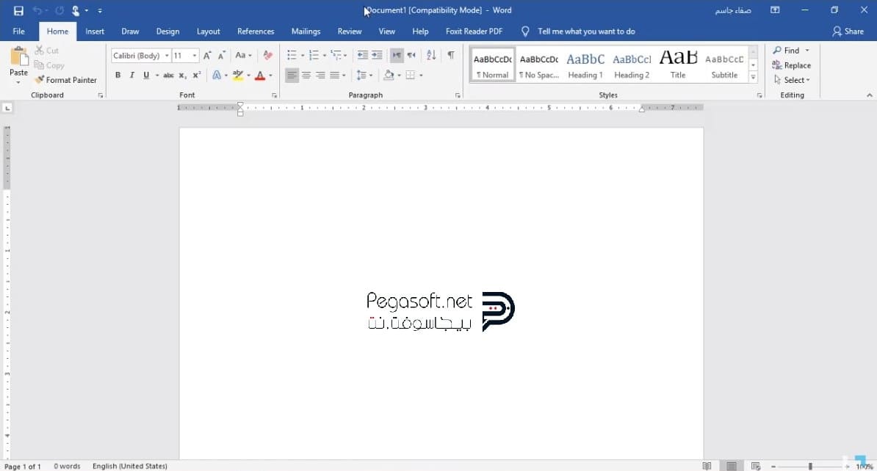Open the Find dropdown arrow
This screenshot has width=877, height=471.
(x=807, y=51)
